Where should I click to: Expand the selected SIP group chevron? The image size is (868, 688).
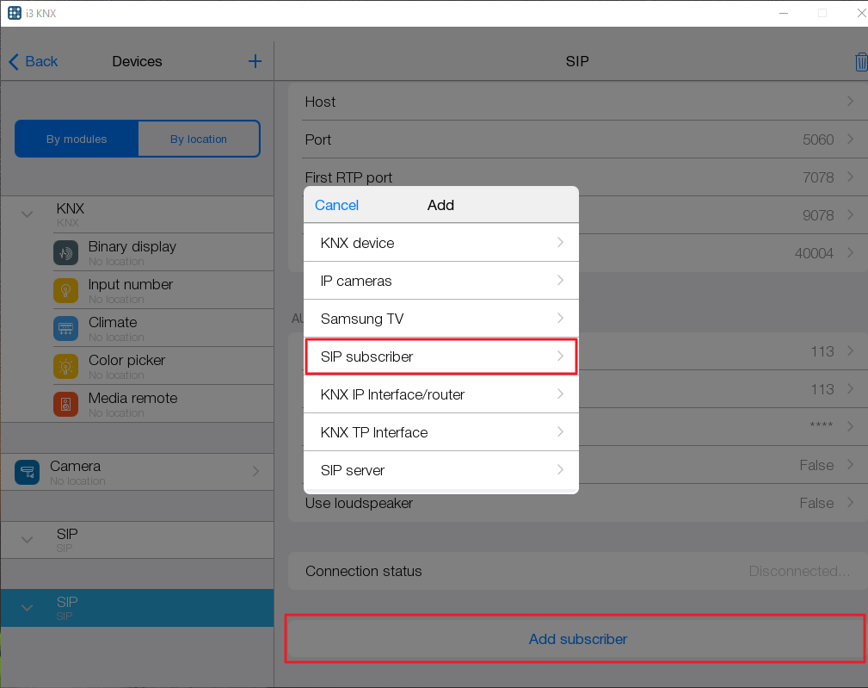coord(27,608)
